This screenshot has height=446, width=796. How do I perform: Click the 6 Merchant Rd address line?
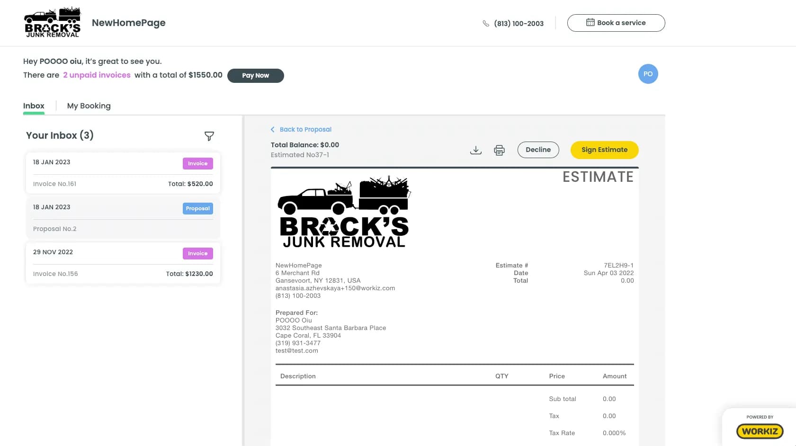[x=297, y=273]
